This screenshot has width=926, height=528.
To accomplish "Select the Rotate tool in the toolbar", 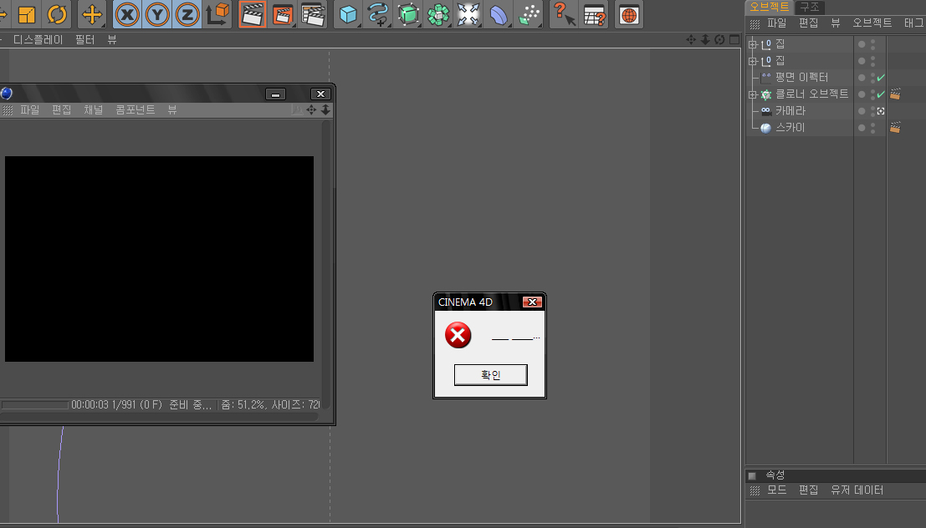I will [x=57, y=14].
